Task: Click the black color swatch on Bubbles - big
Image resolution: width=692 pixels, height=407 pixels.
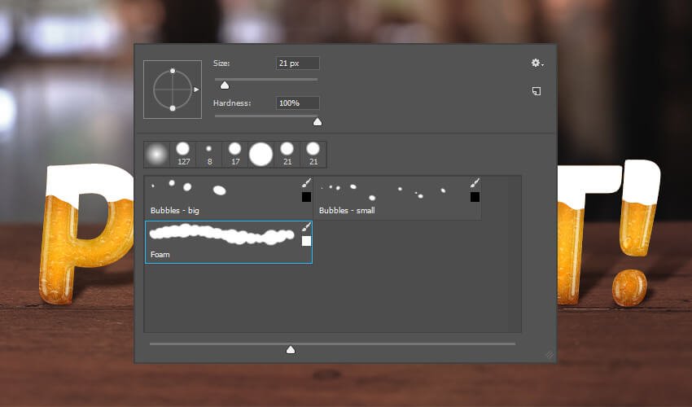Action: pos(306,197)
